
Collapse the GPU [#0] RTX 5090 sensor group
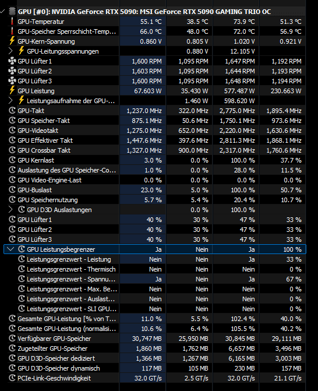2,12
